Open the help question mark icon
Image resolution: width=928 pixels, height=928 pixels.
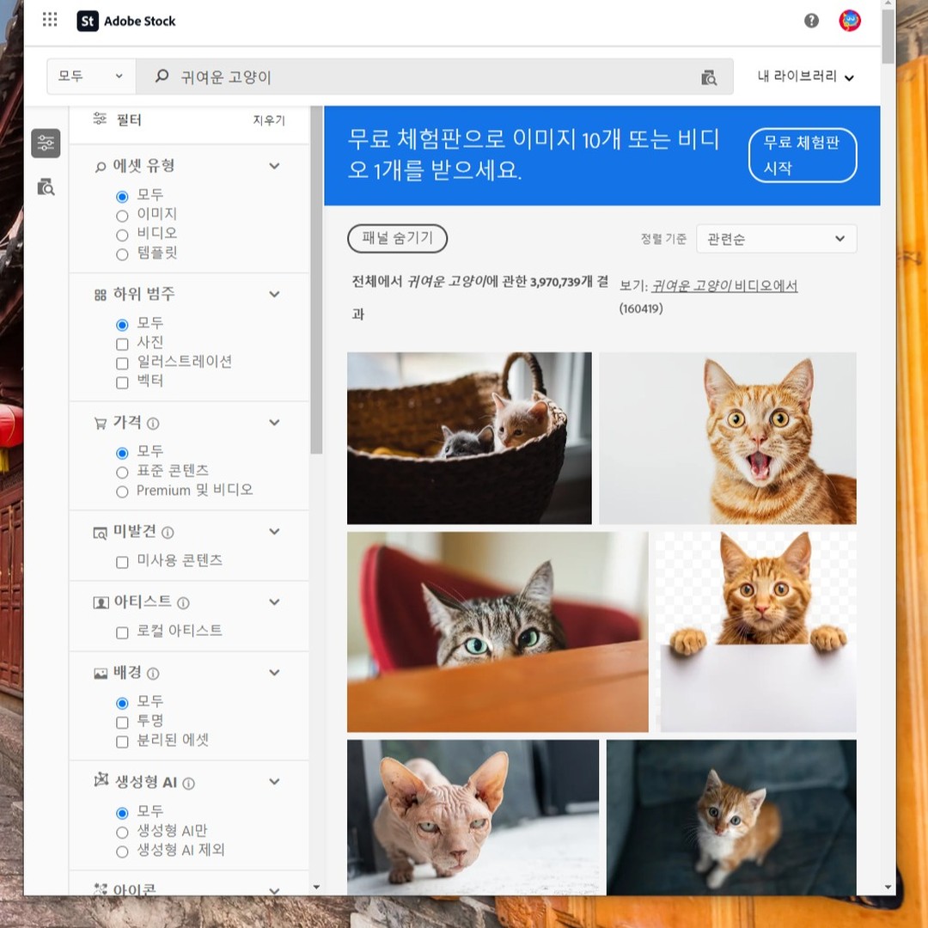pyautogui.click(x=811, y=21)
